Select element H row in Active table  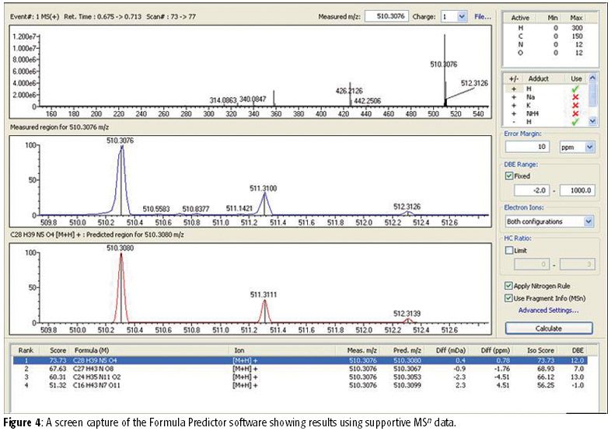tap(550, 28)
